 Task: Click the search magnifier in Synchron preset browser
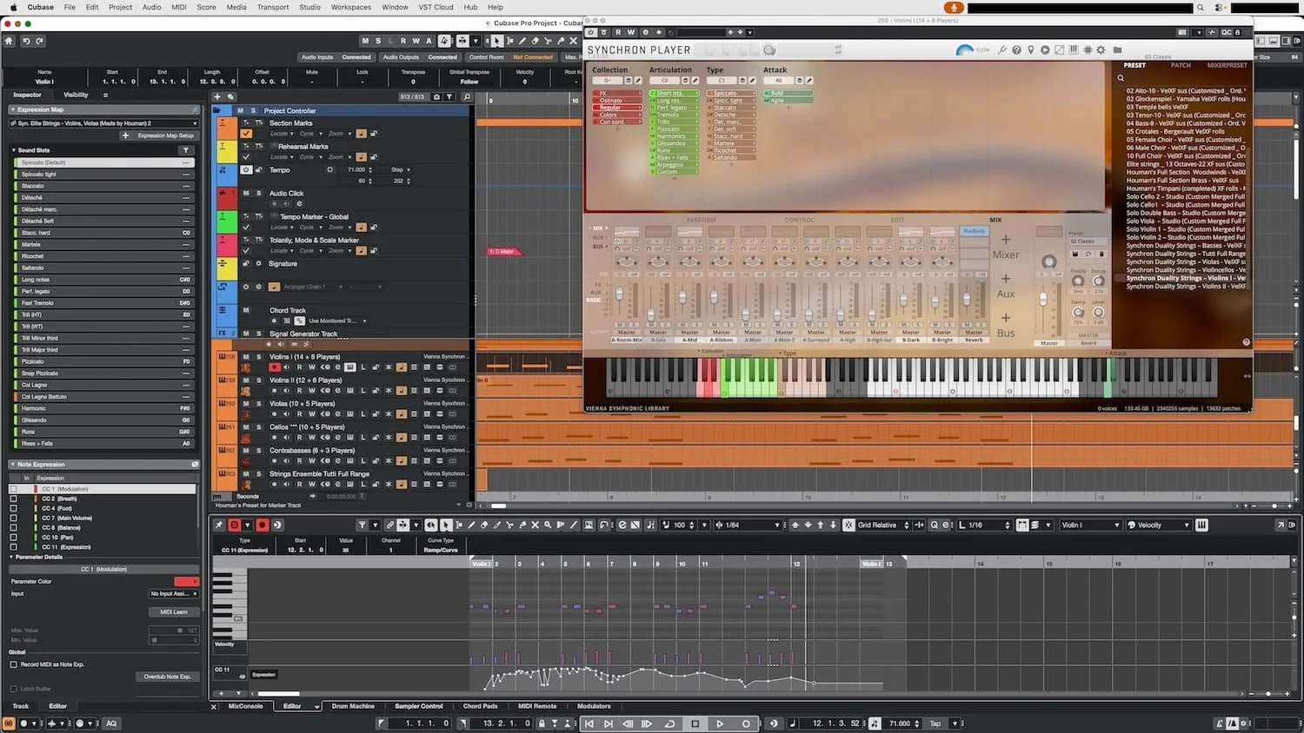(1121, 78)
